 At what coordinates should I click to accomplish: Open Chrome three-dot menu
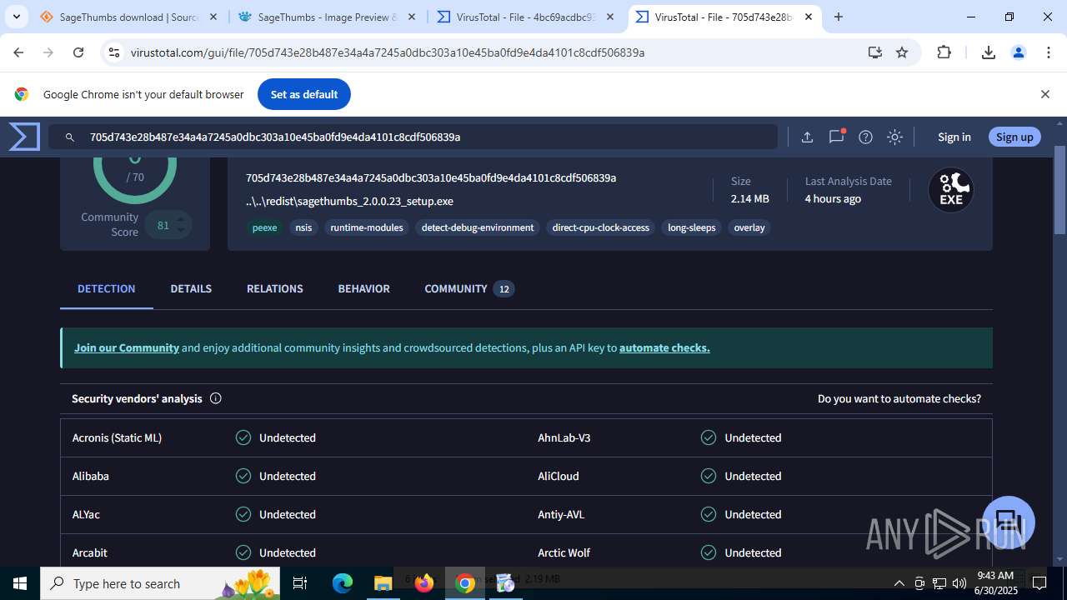[1048, 52]
